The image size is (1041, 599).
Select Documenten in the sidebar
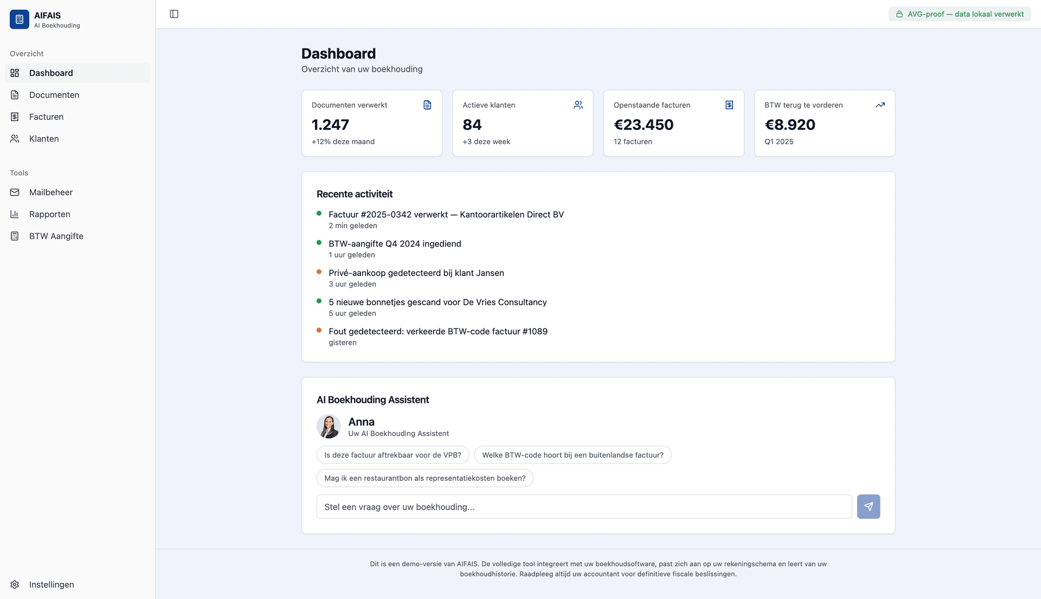coord(54,95)
